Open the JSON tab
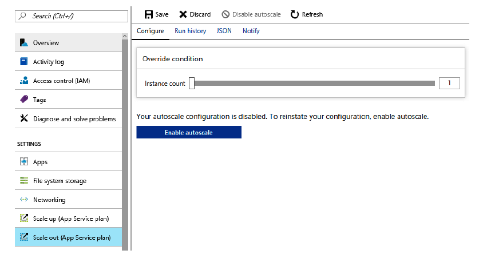 pyautogui.click(x=224, y=31)
